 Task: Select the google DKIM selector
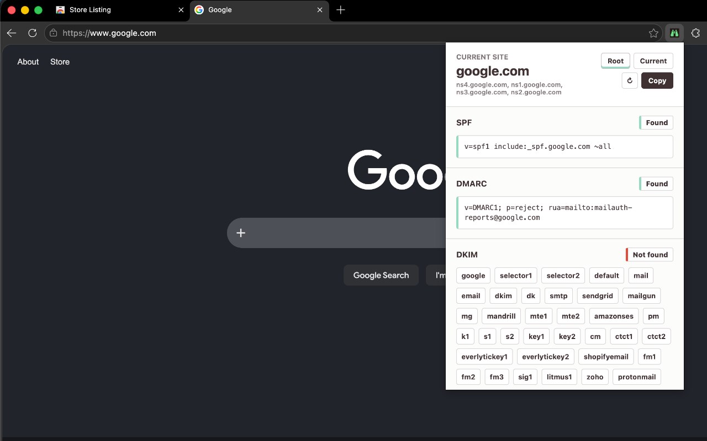pos(473,276)
